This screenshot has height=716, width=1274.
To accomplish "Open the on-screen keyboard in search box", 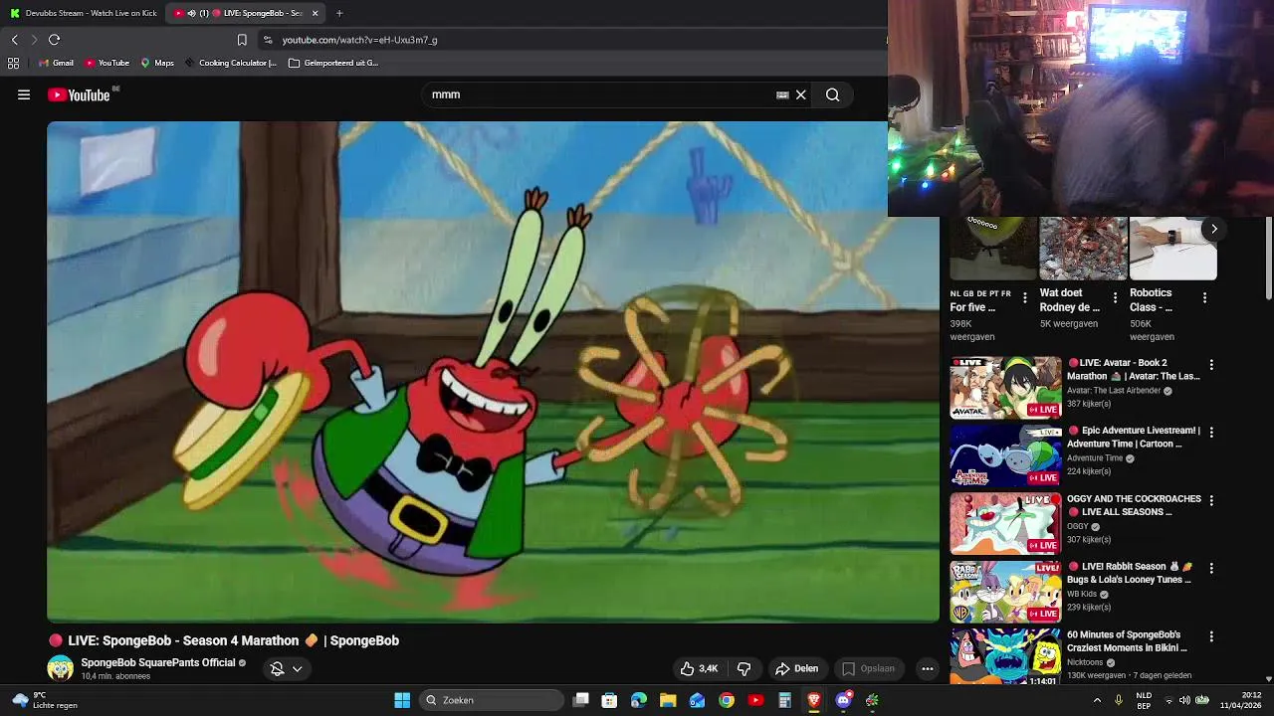I will tap(782, 95).
